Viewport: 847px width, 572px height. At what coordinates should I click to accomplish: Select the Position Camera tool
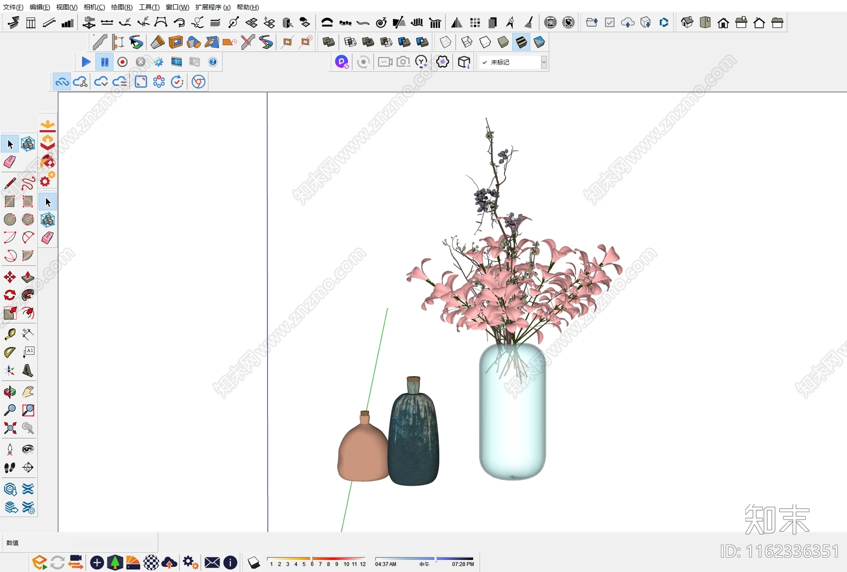[x=10, y=450]
